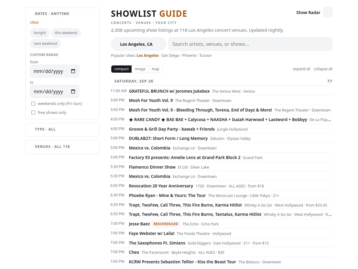The image size is (358, 269).
Task: Expand the Type · All filter panel
Action: (63, 129)
